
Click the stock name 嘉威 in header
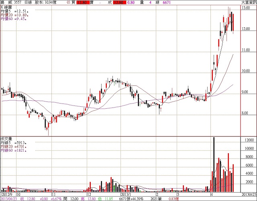pos(6,2)
